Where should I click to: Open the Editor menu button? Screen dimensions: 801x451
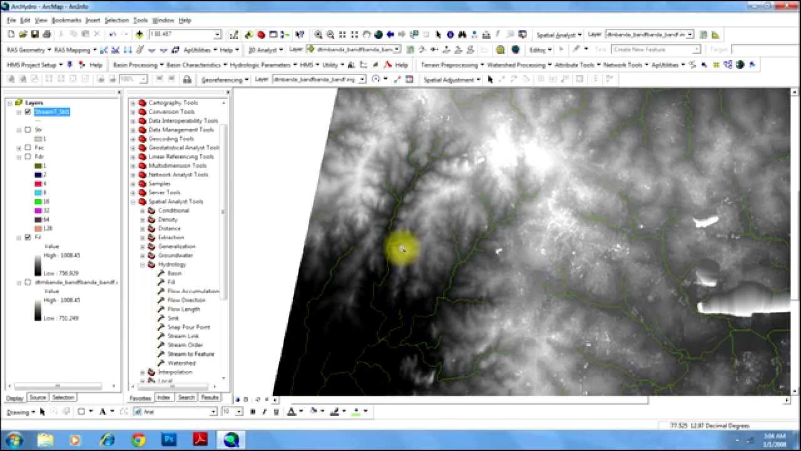coord(541,49)
